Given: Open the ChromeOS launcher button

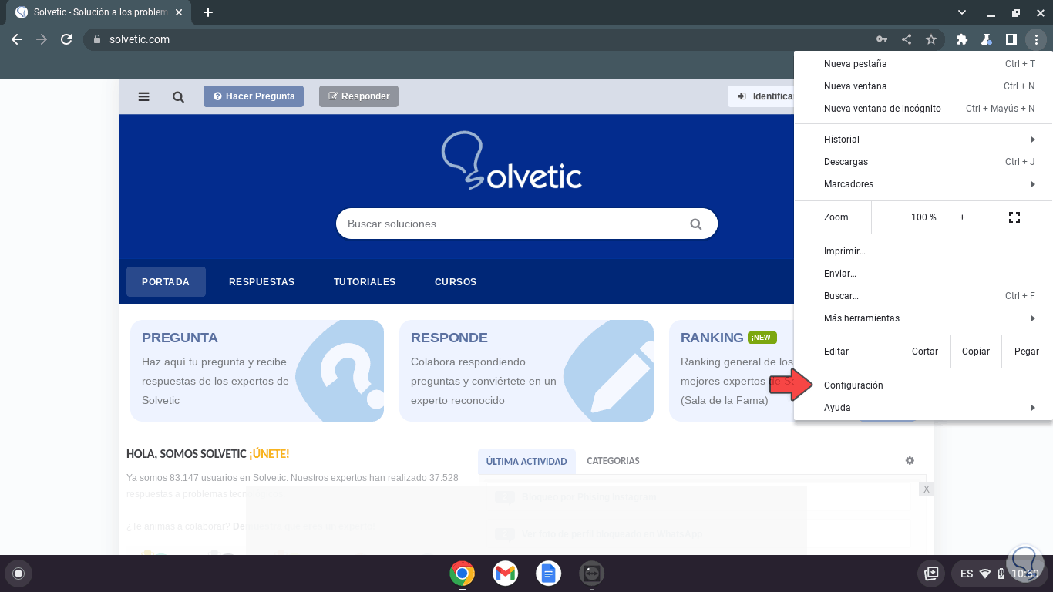Looking at the screenshot, I should pos(19,573).
